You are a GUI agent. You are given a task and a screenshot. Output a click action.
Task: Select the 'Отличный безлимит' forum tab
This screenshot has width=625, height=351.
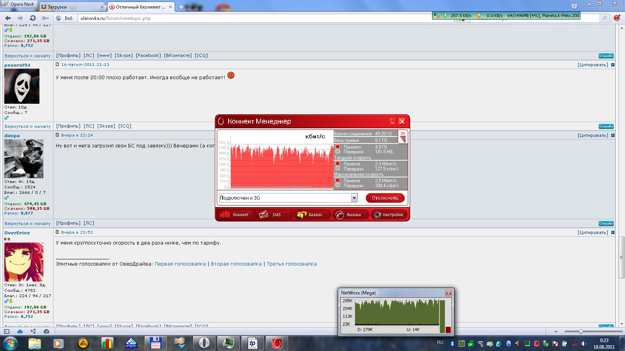pyautogui.click(x=140, y=7)
